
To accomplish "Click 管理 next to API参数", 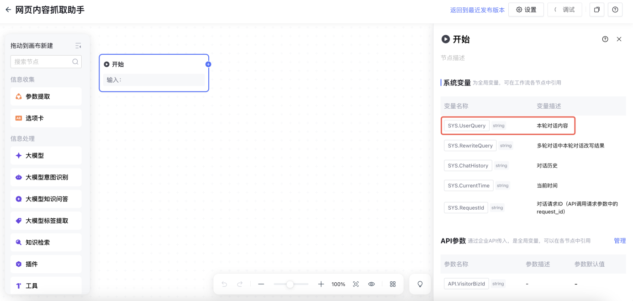I will 619,241.
